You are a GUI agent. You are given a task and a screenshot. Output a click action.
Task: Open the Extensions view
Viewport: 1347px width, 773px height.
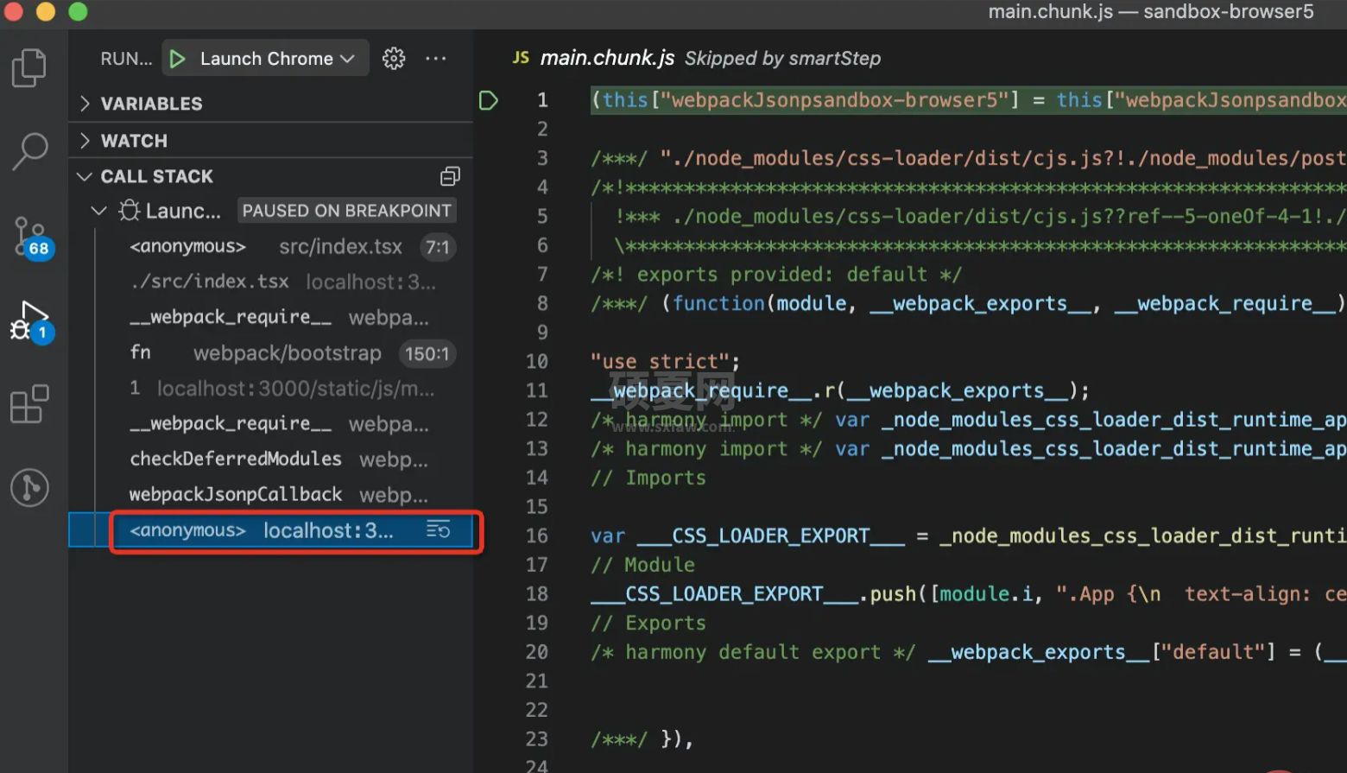click(30, 404)
